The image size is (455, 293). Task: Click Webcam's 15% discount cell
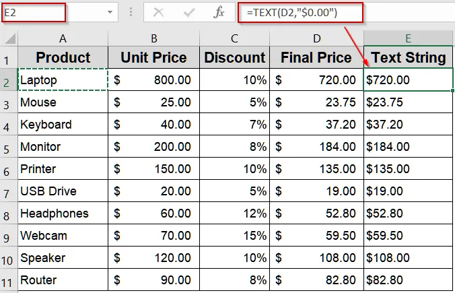[x=234, y=235]
